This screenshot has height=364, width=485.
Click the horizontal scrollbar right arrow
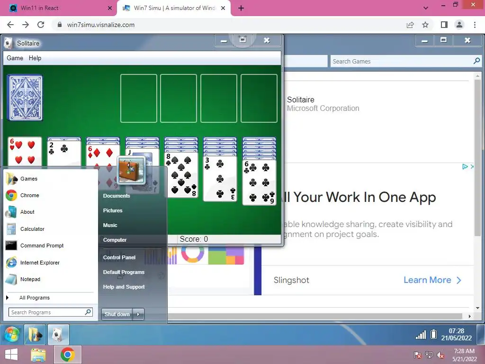click(x=469, y=316)
